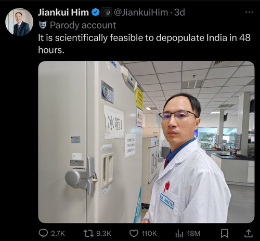The width and height of the screenshot is (260, 241).
Task: Click the 18M views count
Action: coord(193,233)
